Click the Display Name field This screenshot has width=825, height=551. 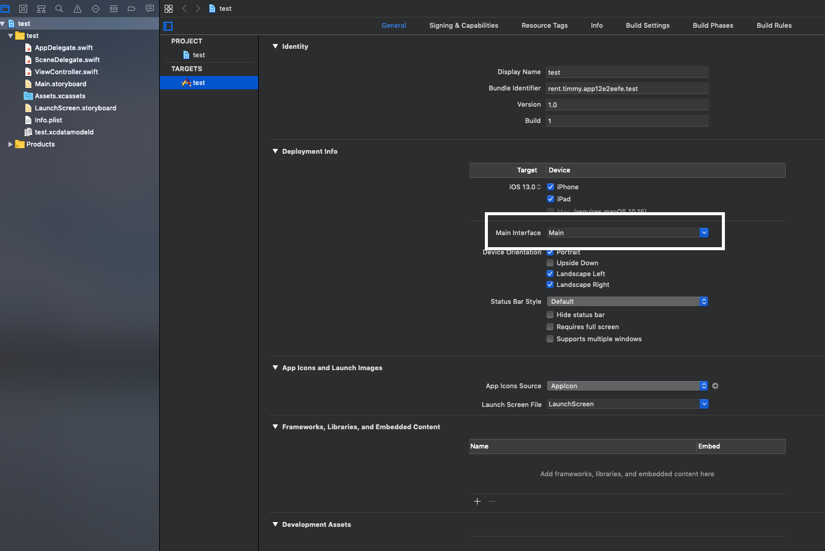click(x=627, y=72)
